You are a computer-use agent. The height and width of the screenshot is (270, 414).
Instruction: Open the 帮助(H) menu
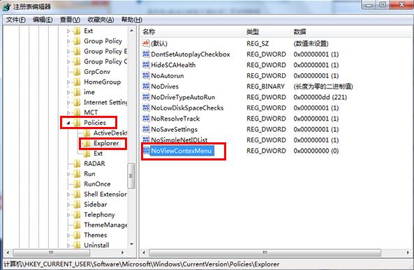[131, 20]
